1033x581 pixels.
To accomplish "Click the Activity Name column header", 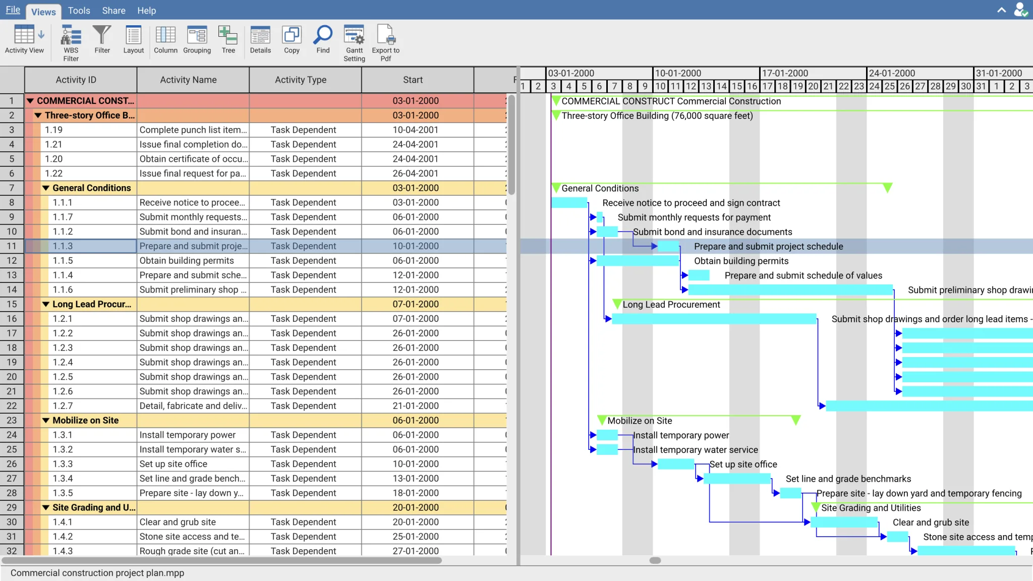I will (193, 80).
